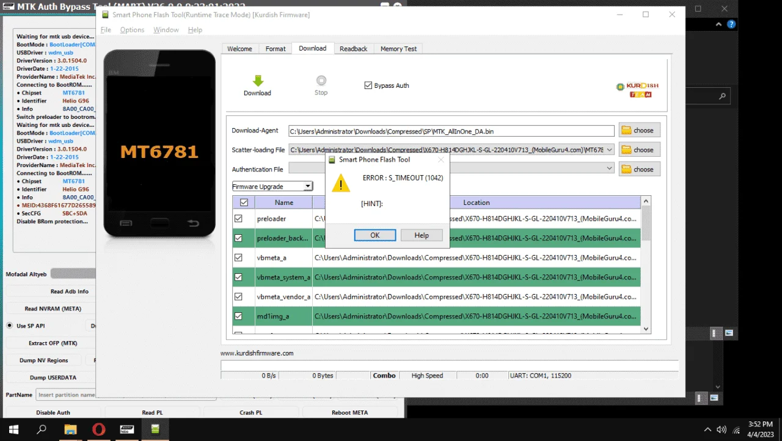
Task: Open the Help menu in menu bar
Action: coord(195,30)
